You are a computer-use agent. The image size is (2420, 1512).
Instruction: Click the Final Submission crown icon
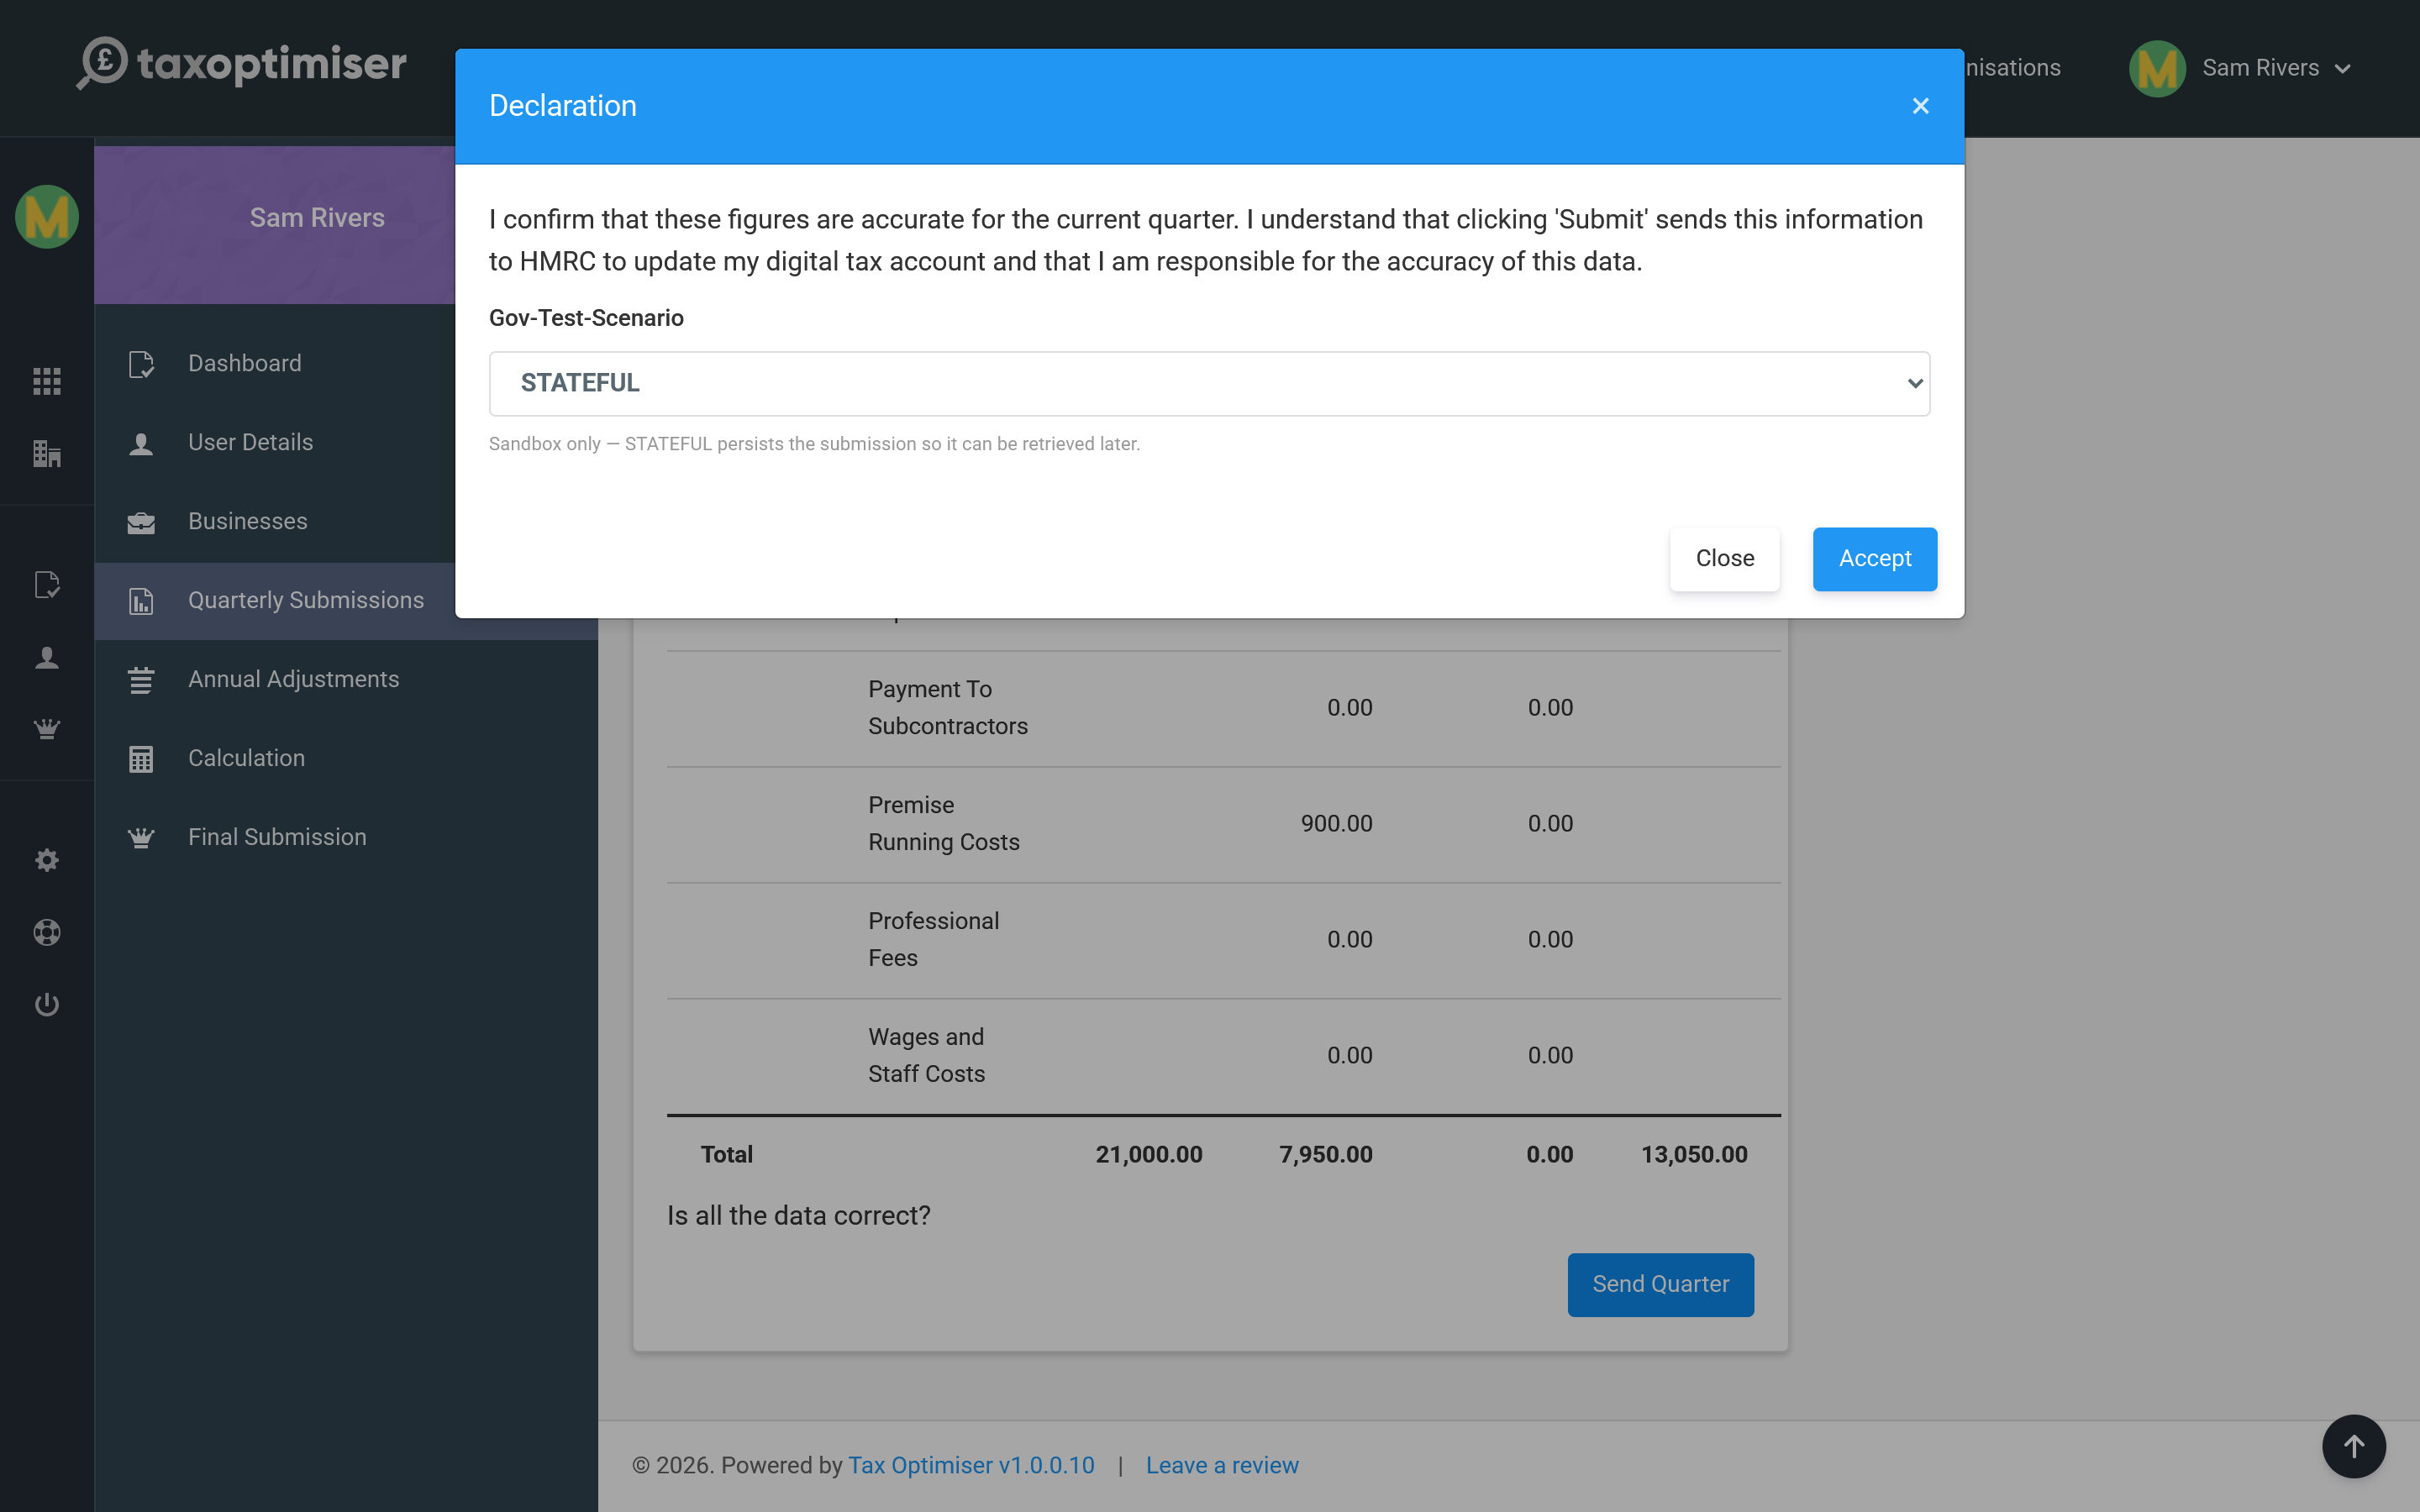pos(141,838)
